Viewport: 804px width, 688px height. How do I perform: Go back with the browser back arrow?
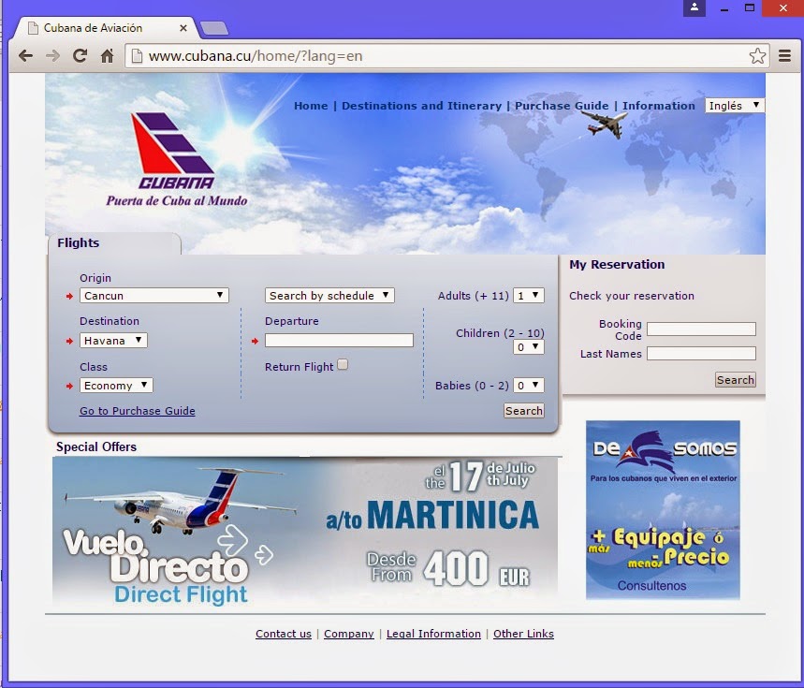pos(25,55)
